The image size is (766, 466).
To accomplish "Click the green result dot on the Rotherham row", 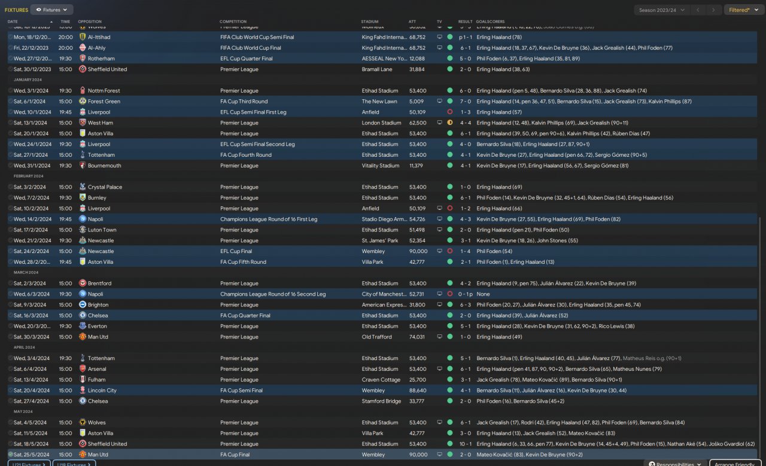I will (449, 59).
